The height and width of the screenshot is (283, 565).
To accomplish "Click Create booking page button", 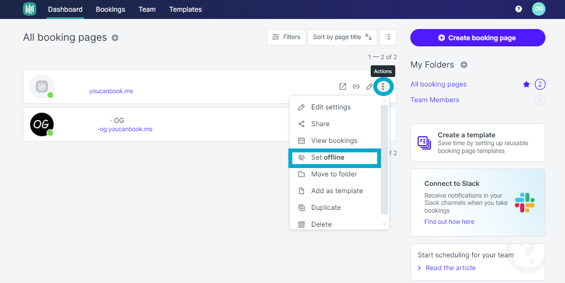I will 478,38.
